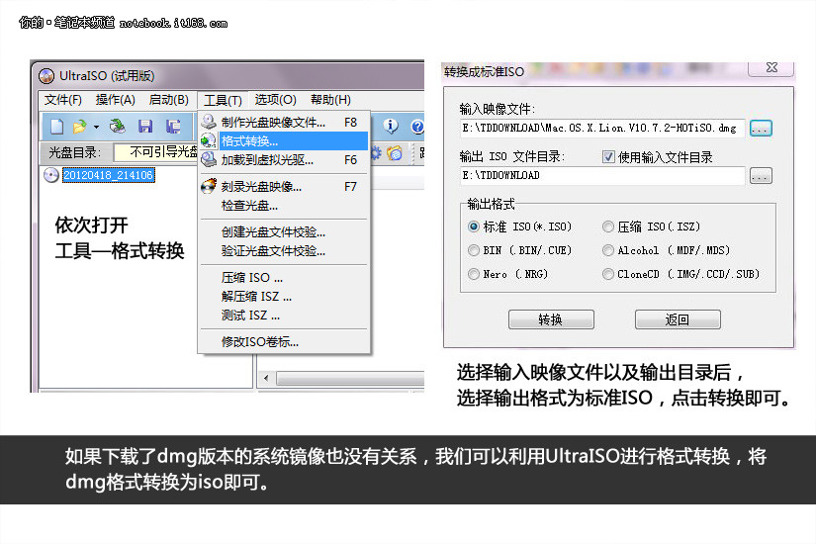Choose 验证光盘文件校验 menu entry
The image size is (816, 544).
(x=284, y=251)
